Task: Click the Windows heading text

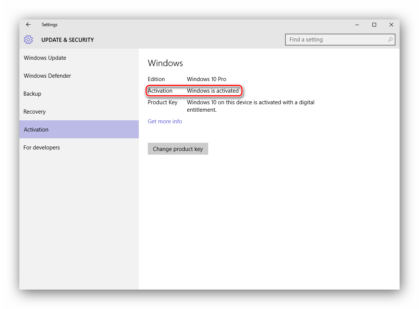Action: [165, 63]
